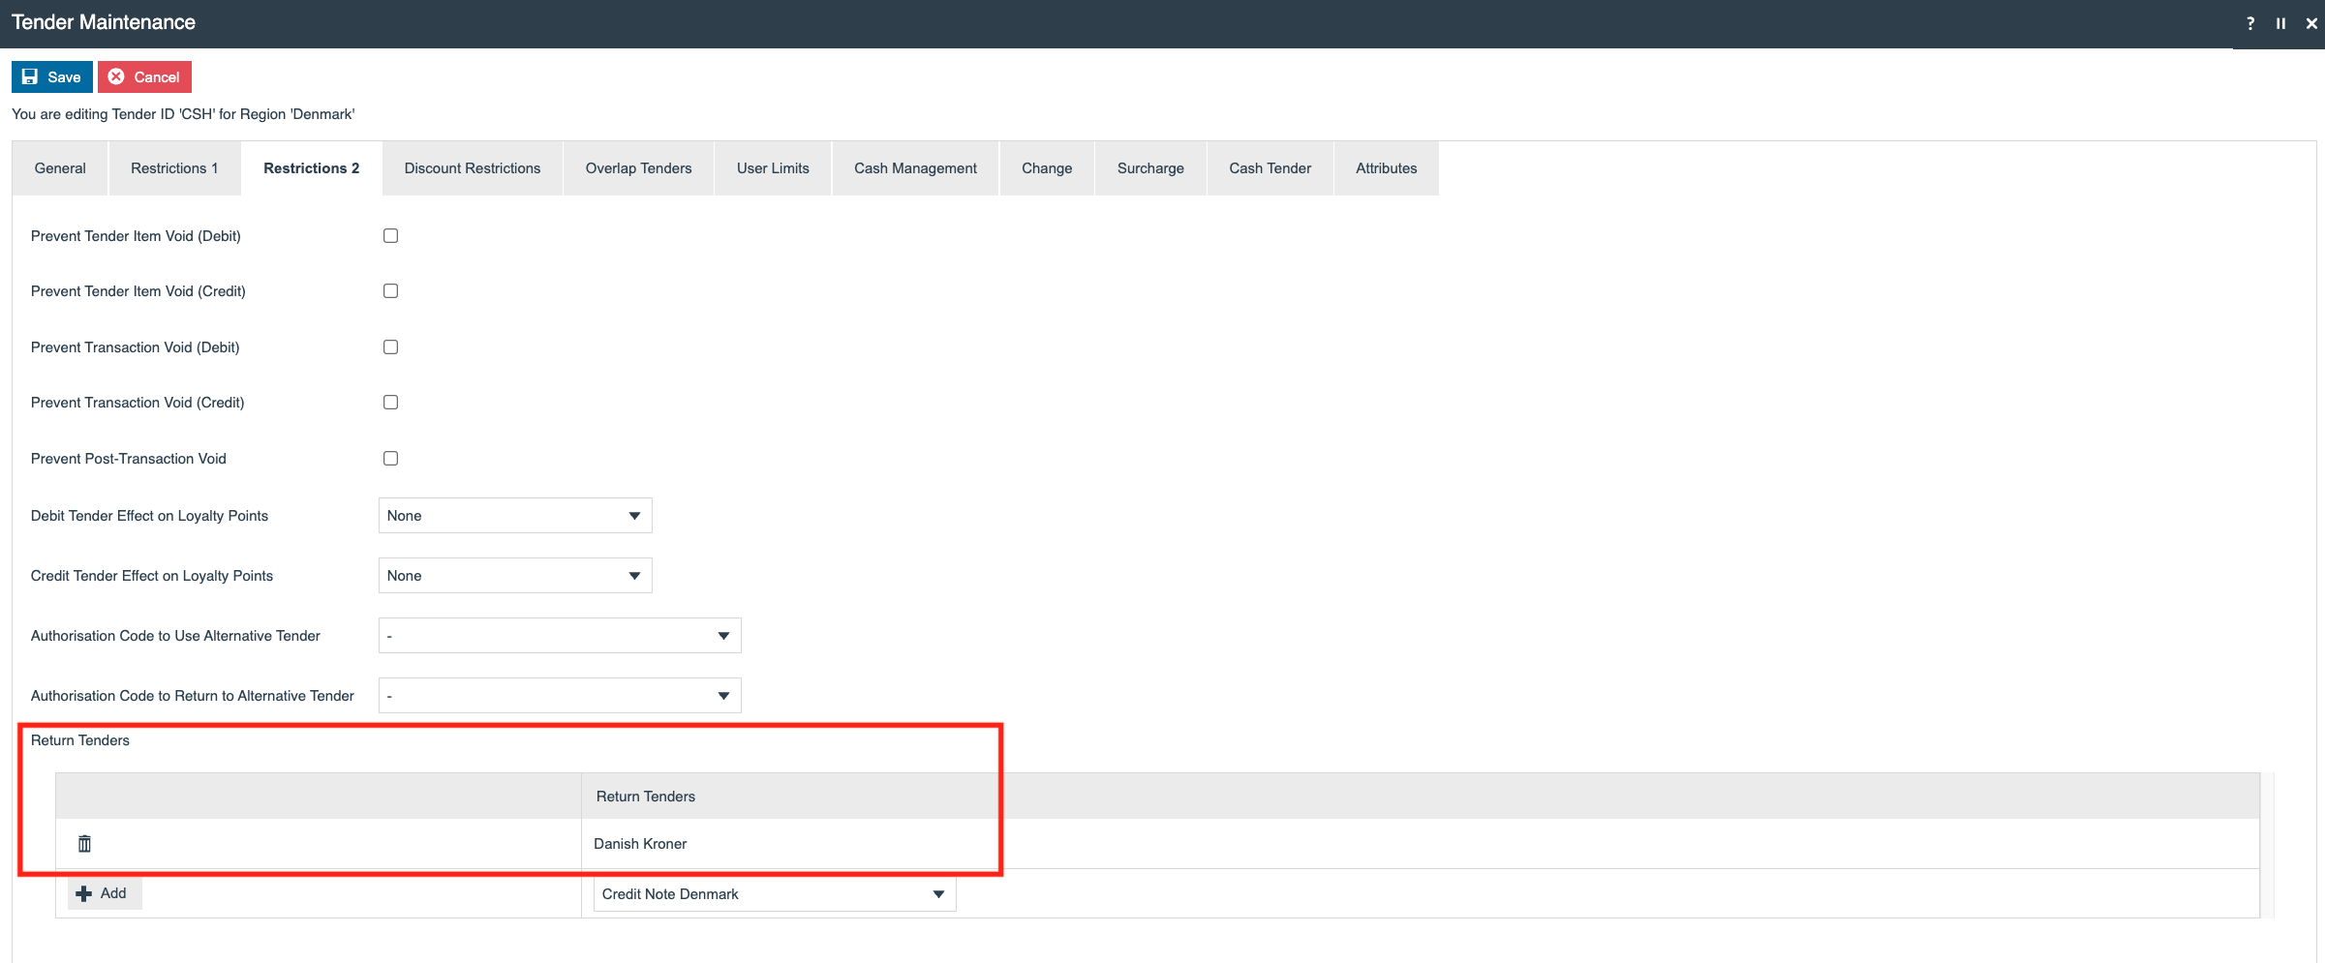Image resolution: width=2325 pixels, height=963 pixels.
Task: Click the pause icon in title bar
Action: point(2280,23)
